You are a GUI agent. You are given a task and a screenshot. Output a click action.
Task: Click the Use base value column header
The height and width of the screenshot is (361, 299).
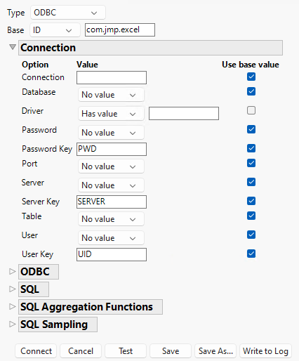tap(251, 65)
